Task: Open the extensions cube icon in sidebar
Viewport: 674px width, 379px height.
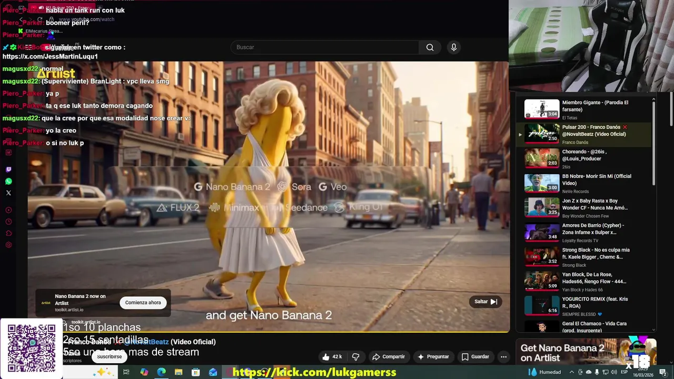Action: 8,233
